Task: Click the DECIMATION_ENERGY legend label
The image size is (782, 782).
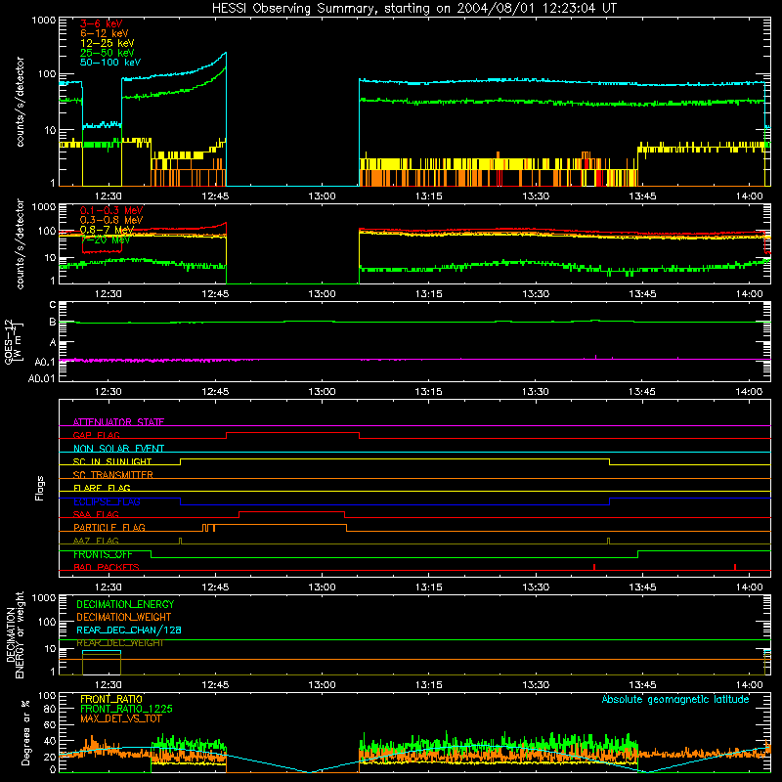Action: coord(125,604)
